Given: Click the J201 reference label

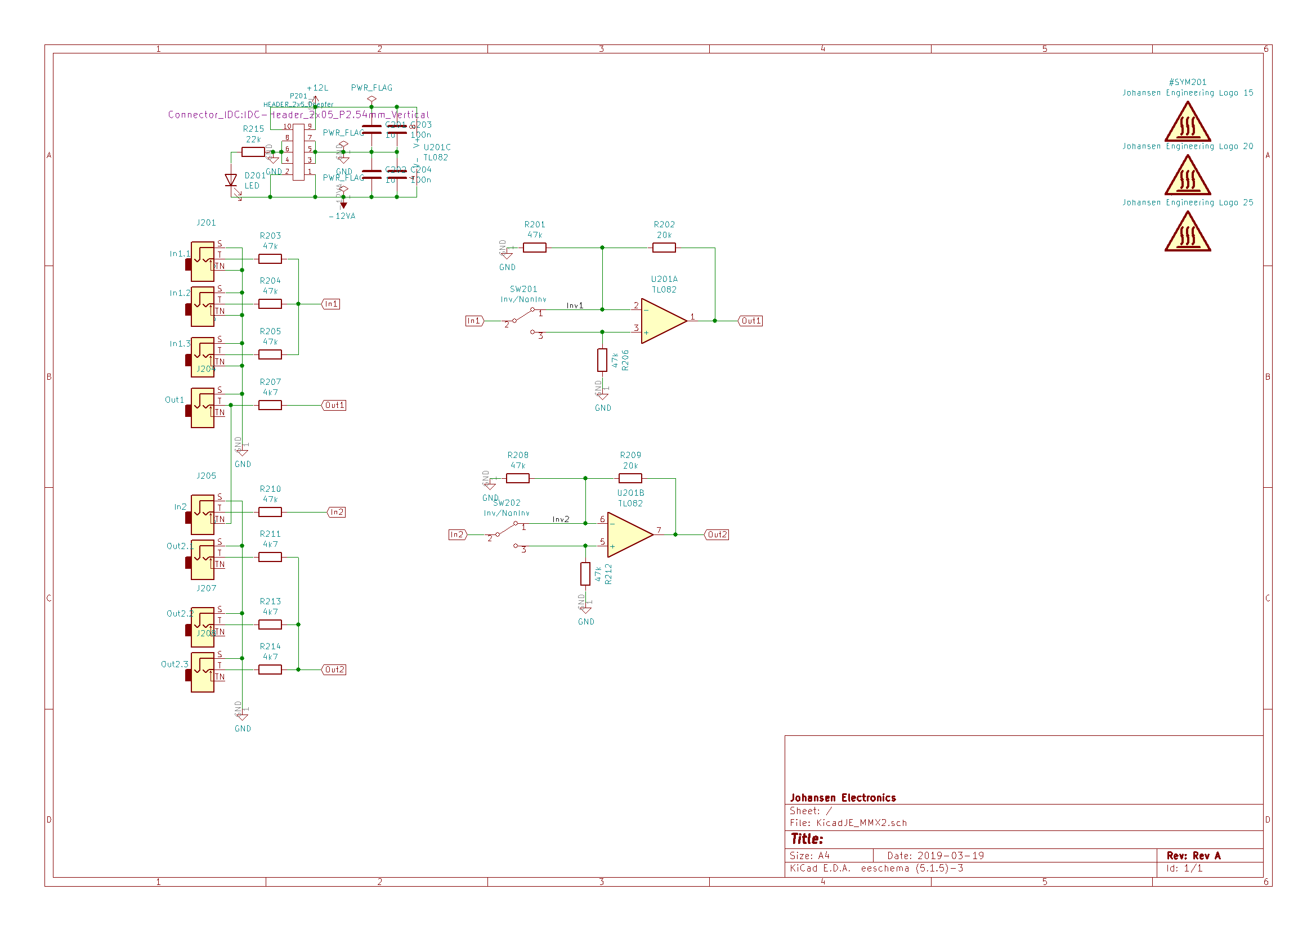Looking at the screenshot, I should (206, 222).
